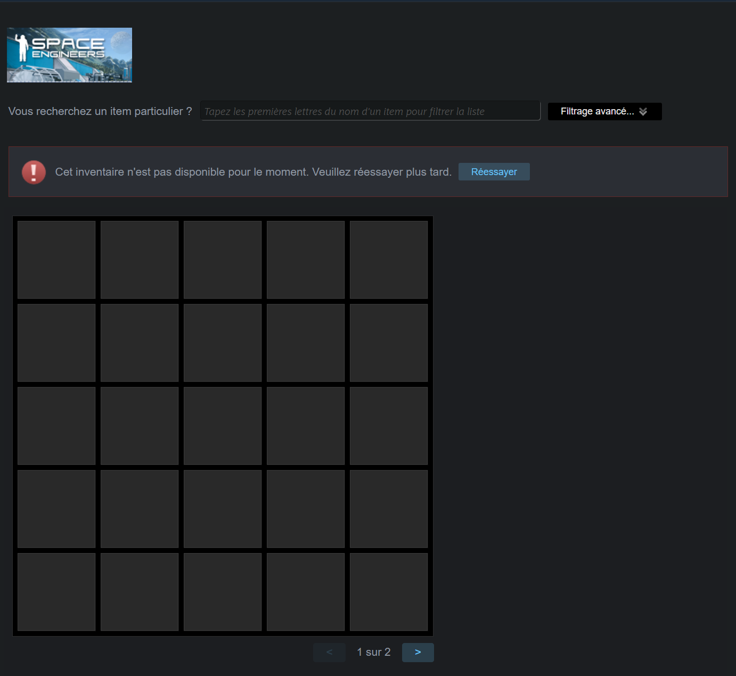Click the red exclamation error icon

pos(34,172)
